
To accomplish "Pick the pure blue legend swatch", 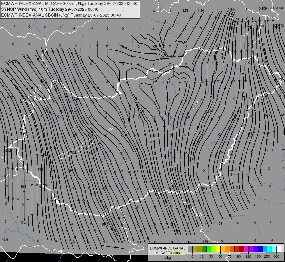I will [260, 249].
